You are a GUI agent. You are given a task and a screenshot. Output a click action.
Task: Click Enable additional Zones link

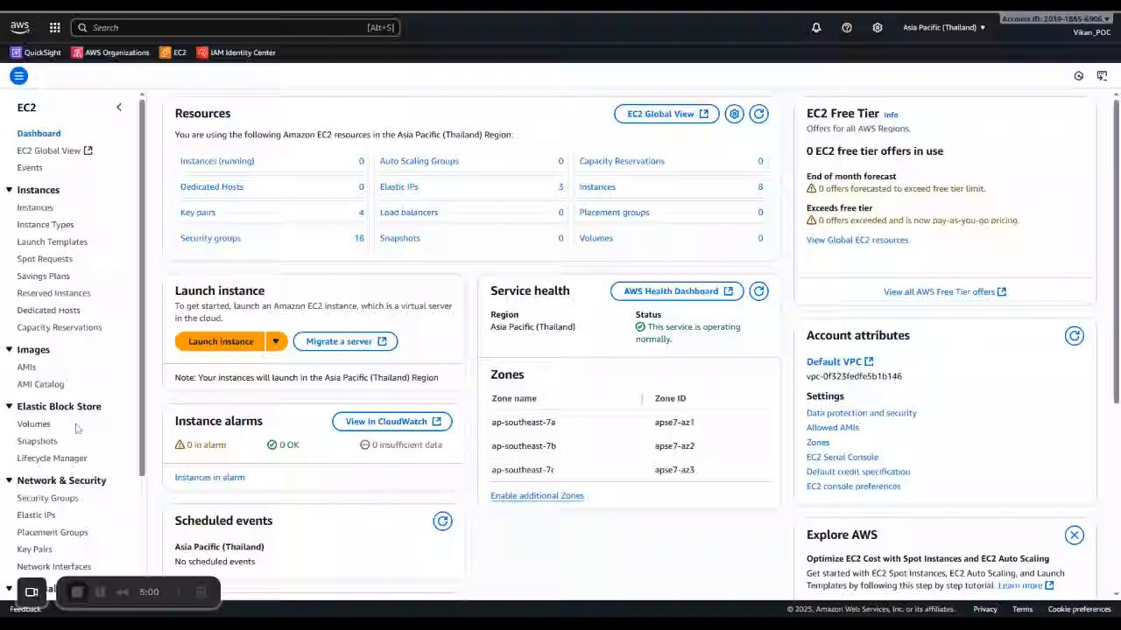[x=537, y=495]
